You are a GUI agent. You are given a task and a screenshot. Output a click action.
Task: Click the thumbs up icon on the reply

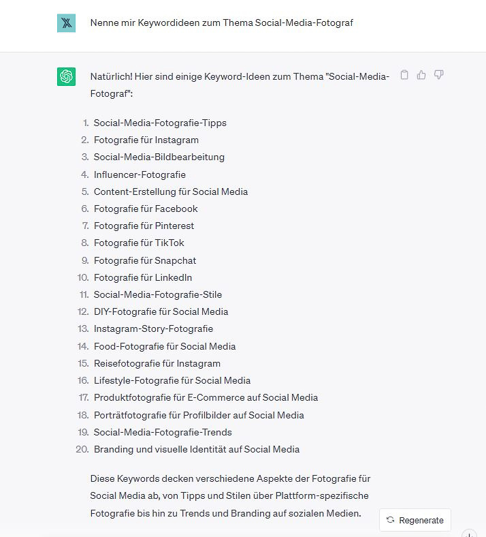421,75
